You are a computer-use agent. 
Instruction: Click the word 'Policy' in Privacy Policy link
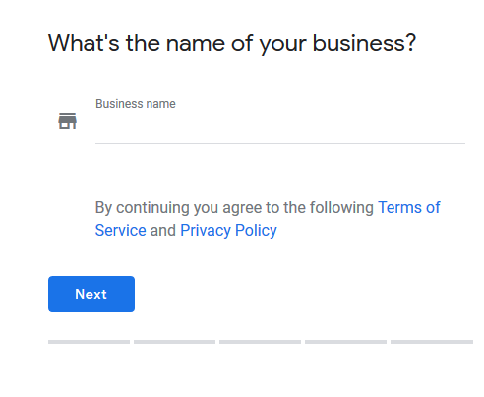pos(256,231)
